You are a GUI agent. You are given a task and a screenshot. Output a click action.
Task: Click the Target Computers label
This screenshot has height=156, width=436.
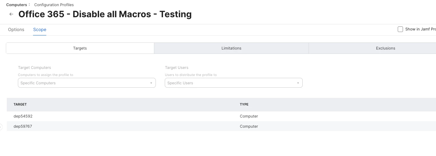coord(35,67)
